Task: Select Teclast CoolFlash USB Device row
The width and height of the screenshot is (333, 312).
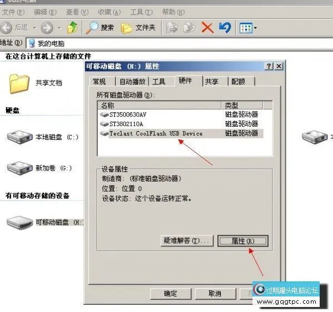Action: tap(180, 134)
